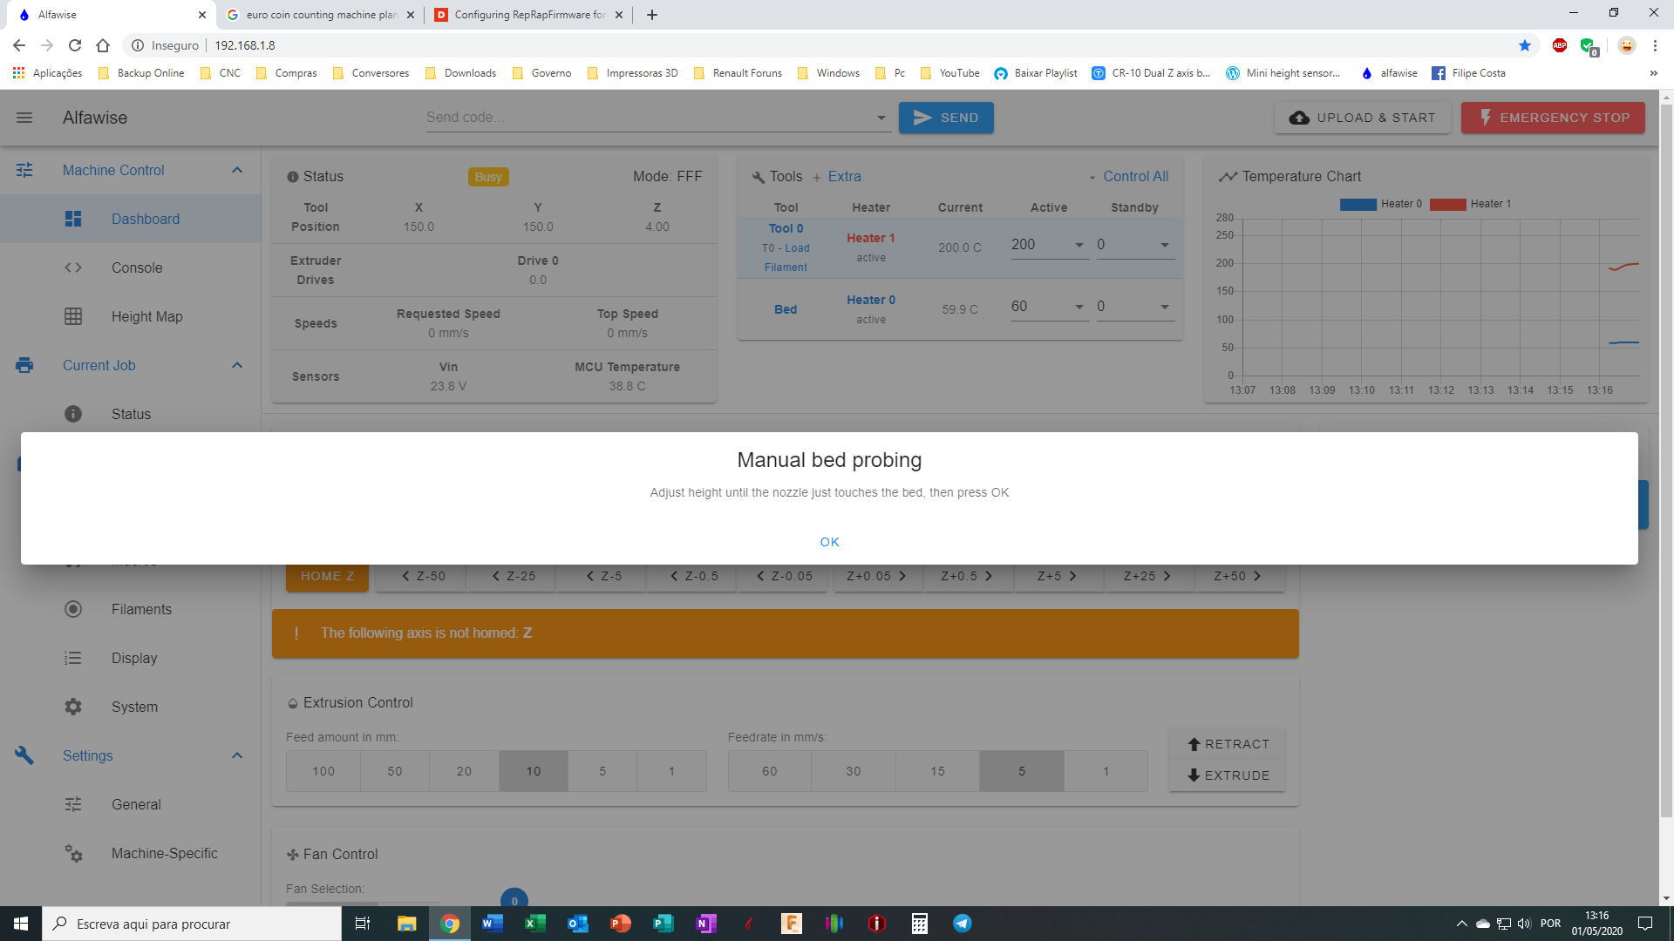
Task: Select feed amount 20 mm
Action: [464, 771]
